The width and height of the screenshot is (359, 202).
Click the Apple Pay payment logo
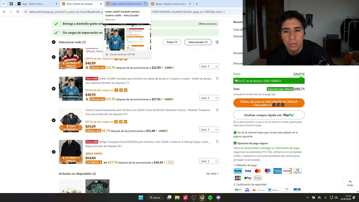248,178
